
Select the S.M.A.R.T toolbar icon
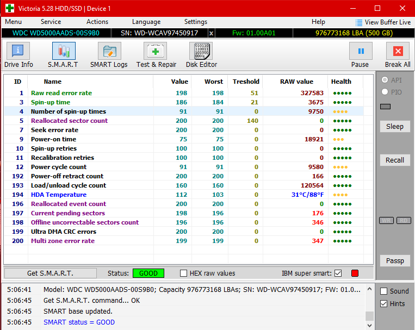tap(63, 55)
